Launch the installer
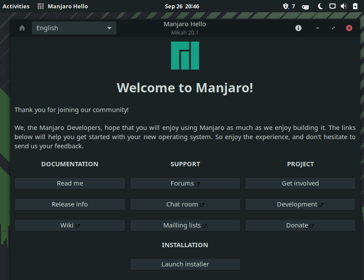This screenshot has height=280, width=364. tap(185, 264)
